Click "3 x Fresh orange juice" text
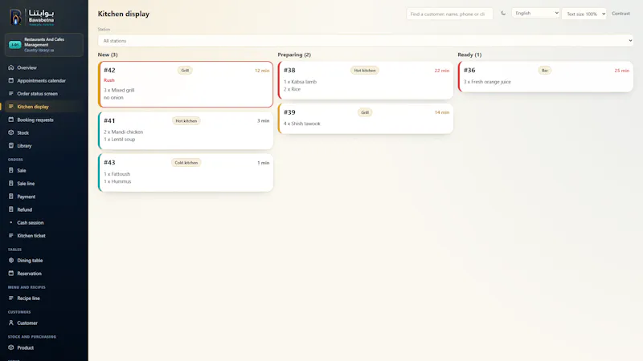 coord(487,82)
